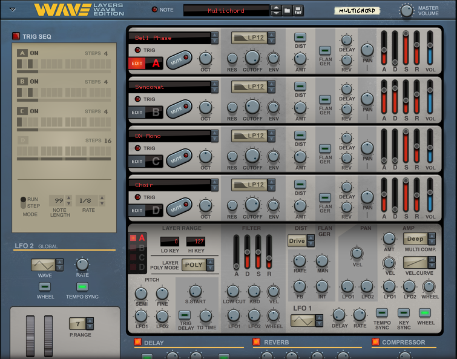Toggle LFO 2 TEMPO SYNC button
Screen dimensions: 457x359
(x=82, y=287)
